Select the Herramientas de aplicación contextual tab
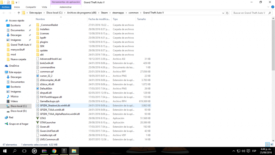 [x=66, y=2]
